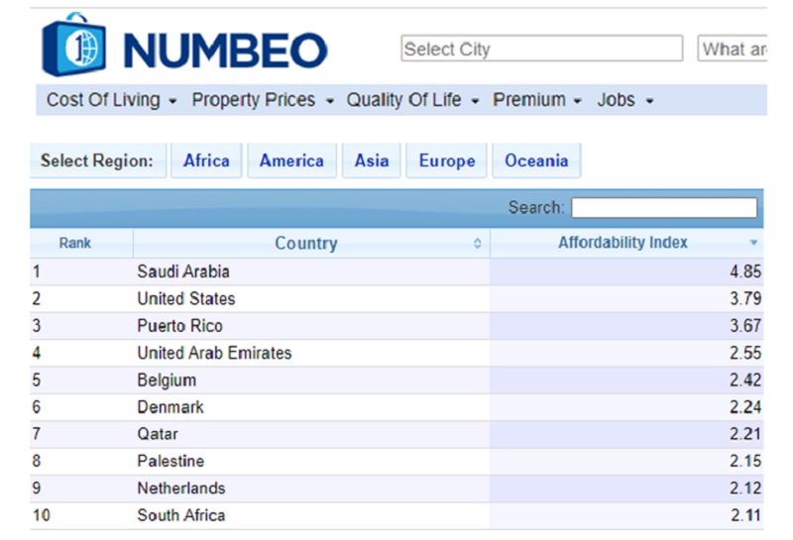Click the Select City input field
This screenshot has width=793, height=540.
541,49
